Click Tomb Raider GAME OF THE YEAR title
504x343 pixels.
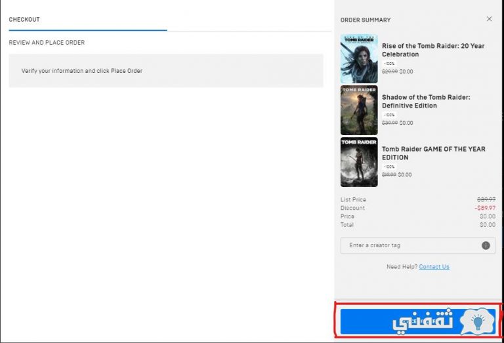(x=434, y=153)
